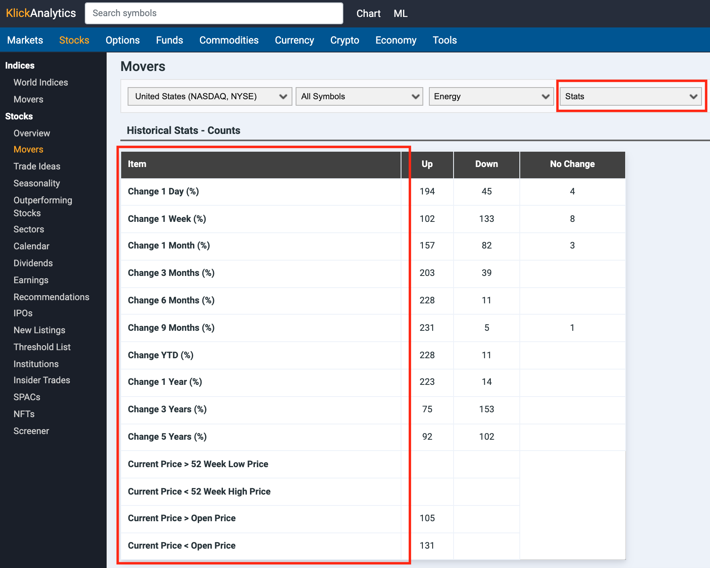Select Current Price < Open Price row label
The width and height of the screenshot is (710, 568).
[x=182, y=546]
